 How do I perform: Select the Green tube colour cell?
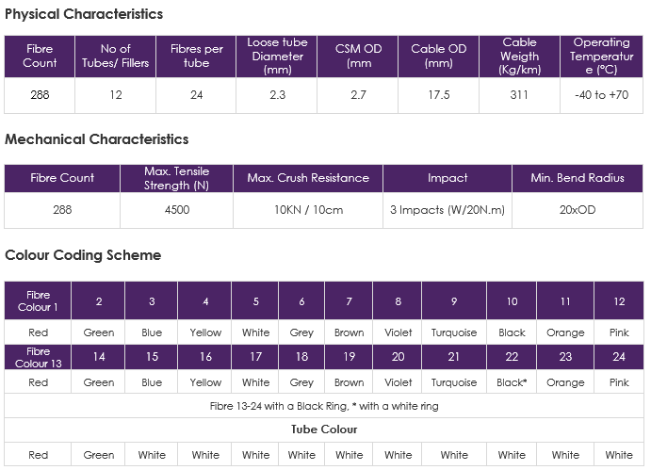(98, 455)
